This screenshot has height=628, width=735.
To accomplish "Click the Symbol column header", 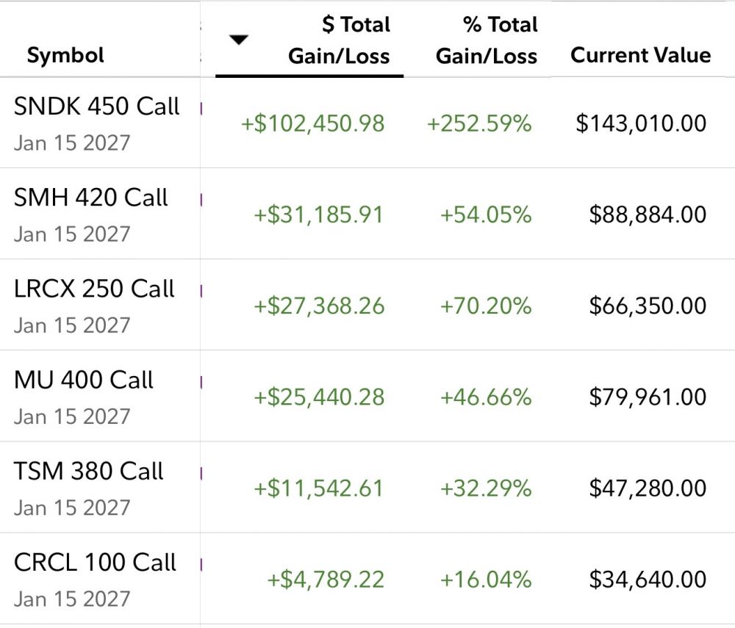I will tap(65, 56).
